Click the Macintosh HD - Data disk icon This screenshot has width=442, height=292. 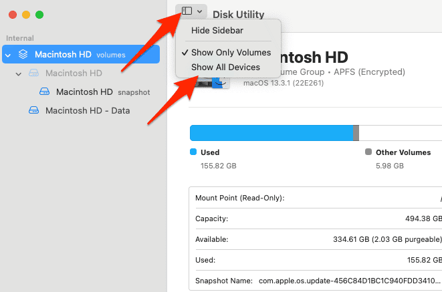(33, 110)
